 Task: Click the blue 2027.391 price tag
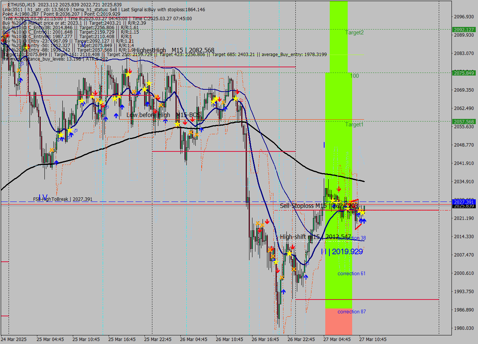tap(463, 202)
